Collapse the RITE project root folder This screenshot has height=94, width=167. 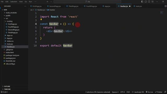coord(15,10)
